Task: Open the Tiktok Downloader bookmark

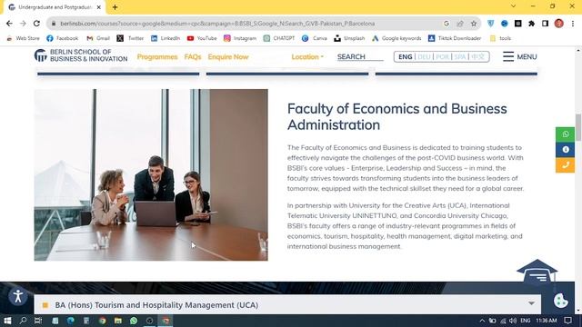Action: pos(455,38)
